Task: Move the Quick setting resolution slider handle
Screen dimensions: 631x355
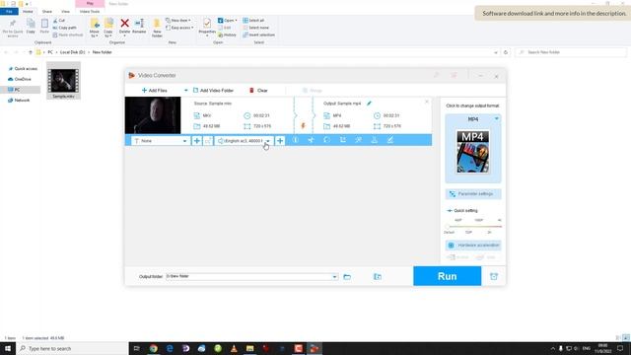Action: [448, 226]
